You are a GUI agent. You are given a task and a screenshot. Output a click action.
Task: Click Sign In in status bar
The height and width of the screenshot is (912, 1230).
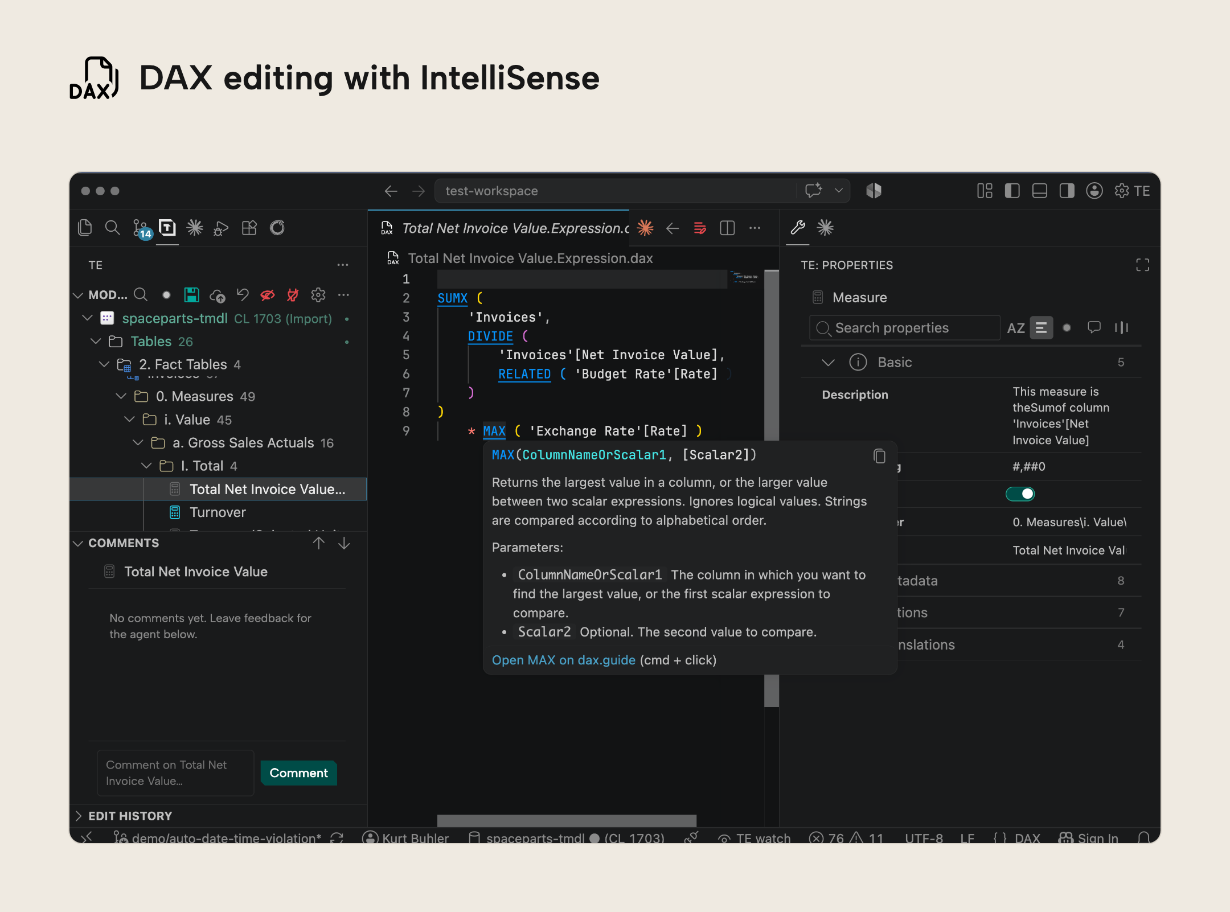[x=1089, y=838]
